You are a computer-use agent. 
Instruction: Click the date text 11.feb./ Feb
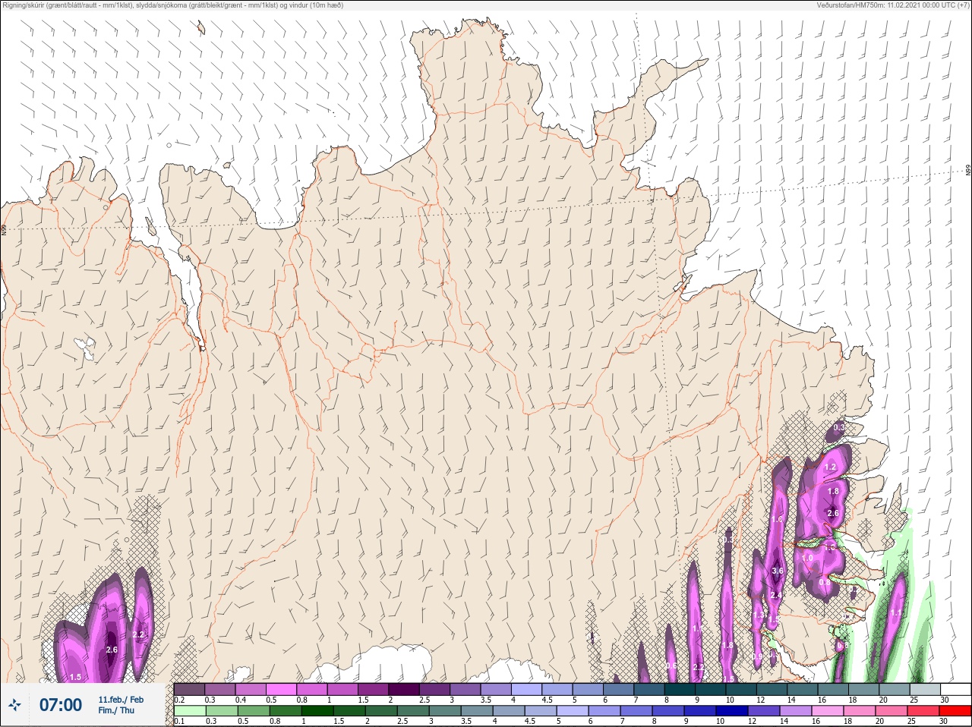pos(121,699)
